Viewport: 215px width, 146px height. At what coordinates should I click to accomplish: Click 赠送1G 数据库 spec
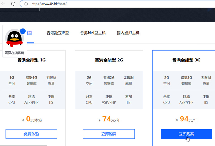[32, 81]
